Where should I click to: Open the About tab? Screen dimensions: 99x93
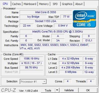[x=79, y=4]
